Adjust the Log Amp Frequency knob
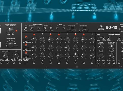This screenshot has height=91, width=123. 101,47
